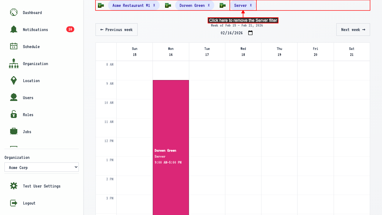Click the Users person icon
The image size is (382, 215).
point(14,98)
